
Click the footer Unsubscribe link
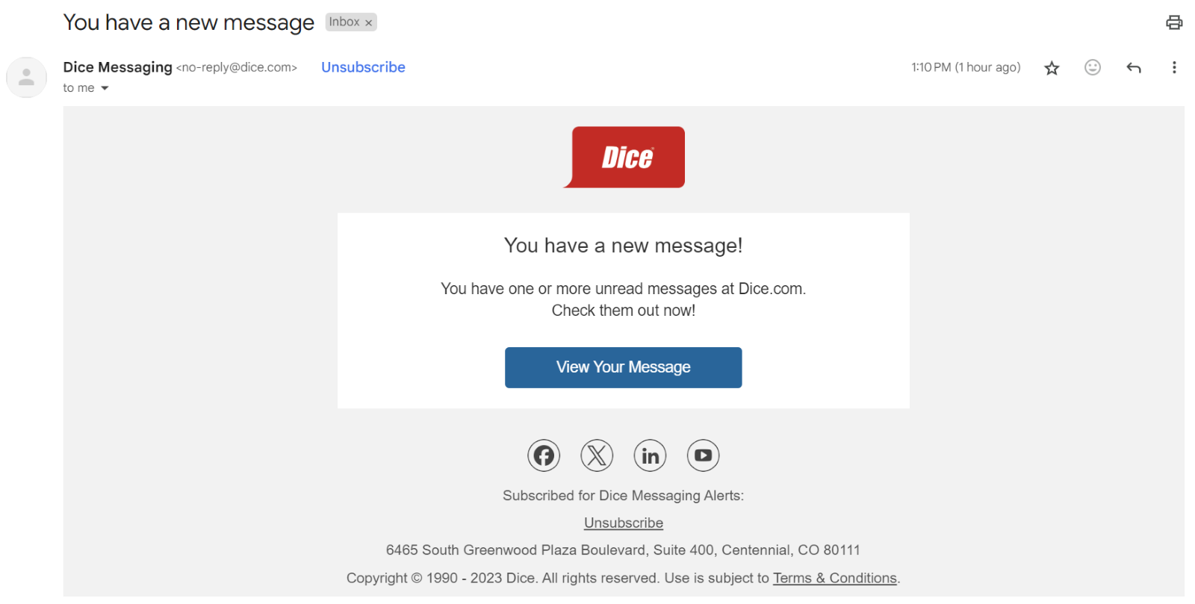tap(623, 523)
